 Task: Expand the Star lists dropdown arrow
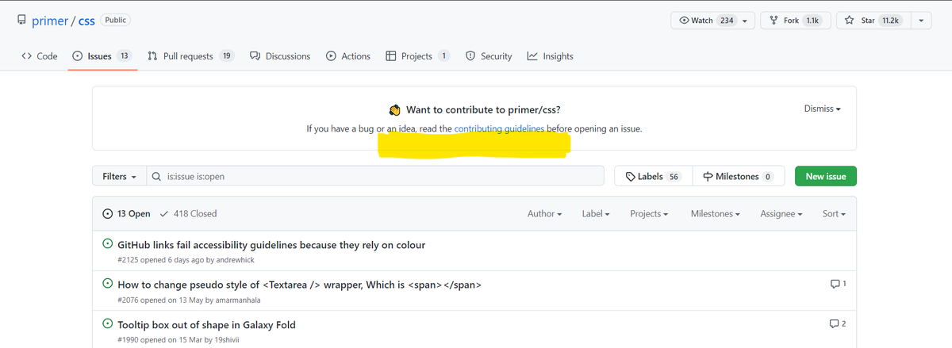(x=920, y=21)
